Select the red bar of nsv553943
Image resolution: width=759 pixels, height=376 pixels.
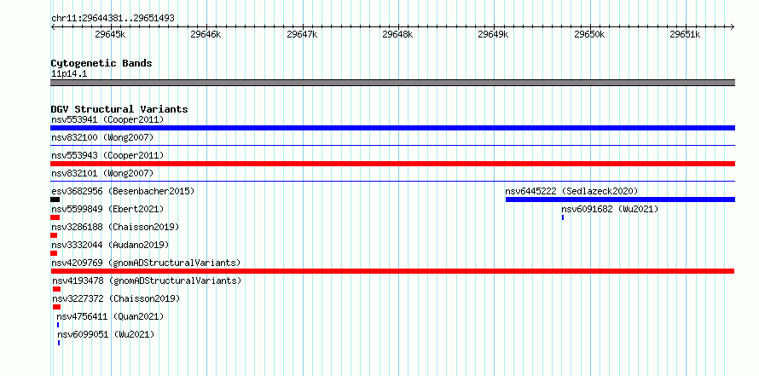tap(392, 164)
